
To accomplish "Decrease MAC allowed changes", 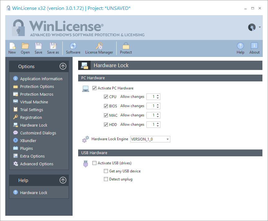I will point(158,117).
